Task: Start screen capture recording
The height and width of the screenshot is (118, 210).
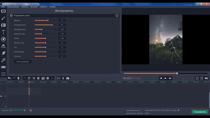Action: pyautogui.click(x=58, y=78)
